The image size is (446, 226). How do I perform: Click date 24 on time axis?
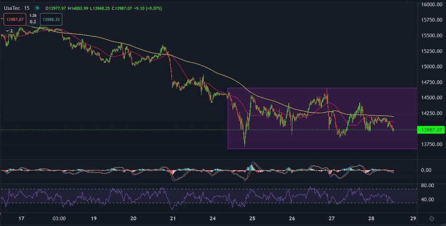pos(213,218)
